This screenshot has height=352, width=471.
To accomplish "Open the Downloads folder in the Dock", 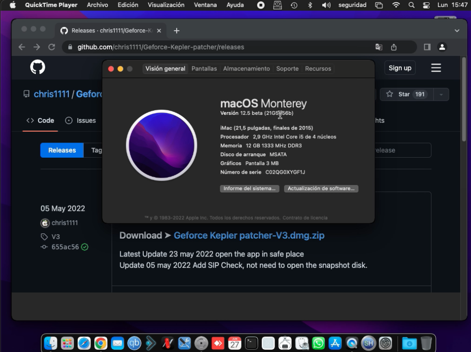I will pyautogui.click(x=409, y=343).
